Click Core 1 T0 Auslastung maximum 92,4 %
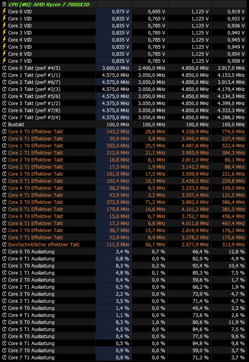249x362 pixels. click(200, 266)
